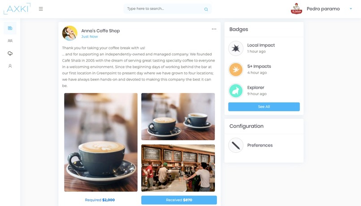Click the search magnifier icon
The image size is (361, 206).
coord(206,9)
